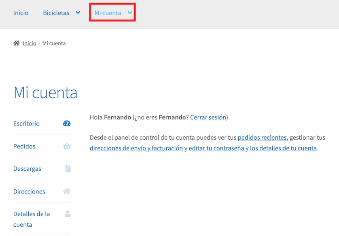The height and width of the screenshot is (236, 339).
Task: Go to Inicio via breadcrumb link
Action: pyautogui.click(x=29, y=43)
